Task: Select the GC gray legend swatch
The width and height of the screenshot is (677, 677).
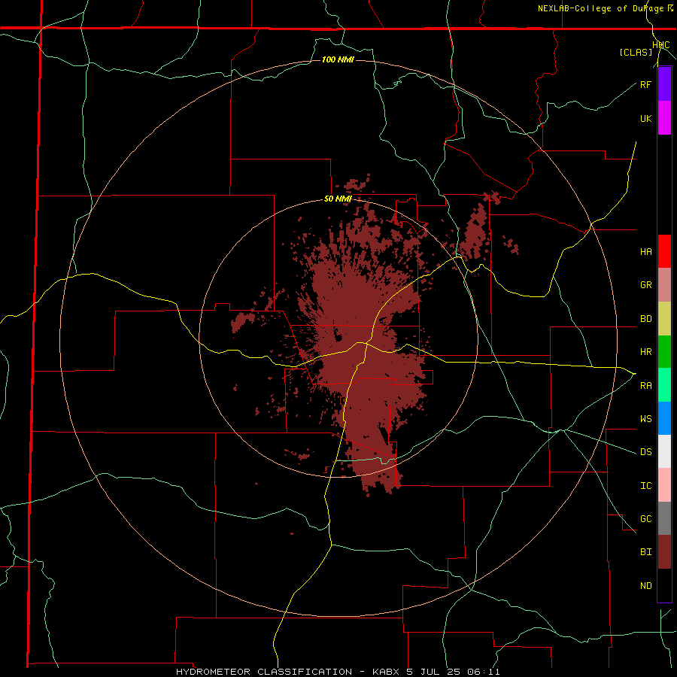Action: coord(664,518)
